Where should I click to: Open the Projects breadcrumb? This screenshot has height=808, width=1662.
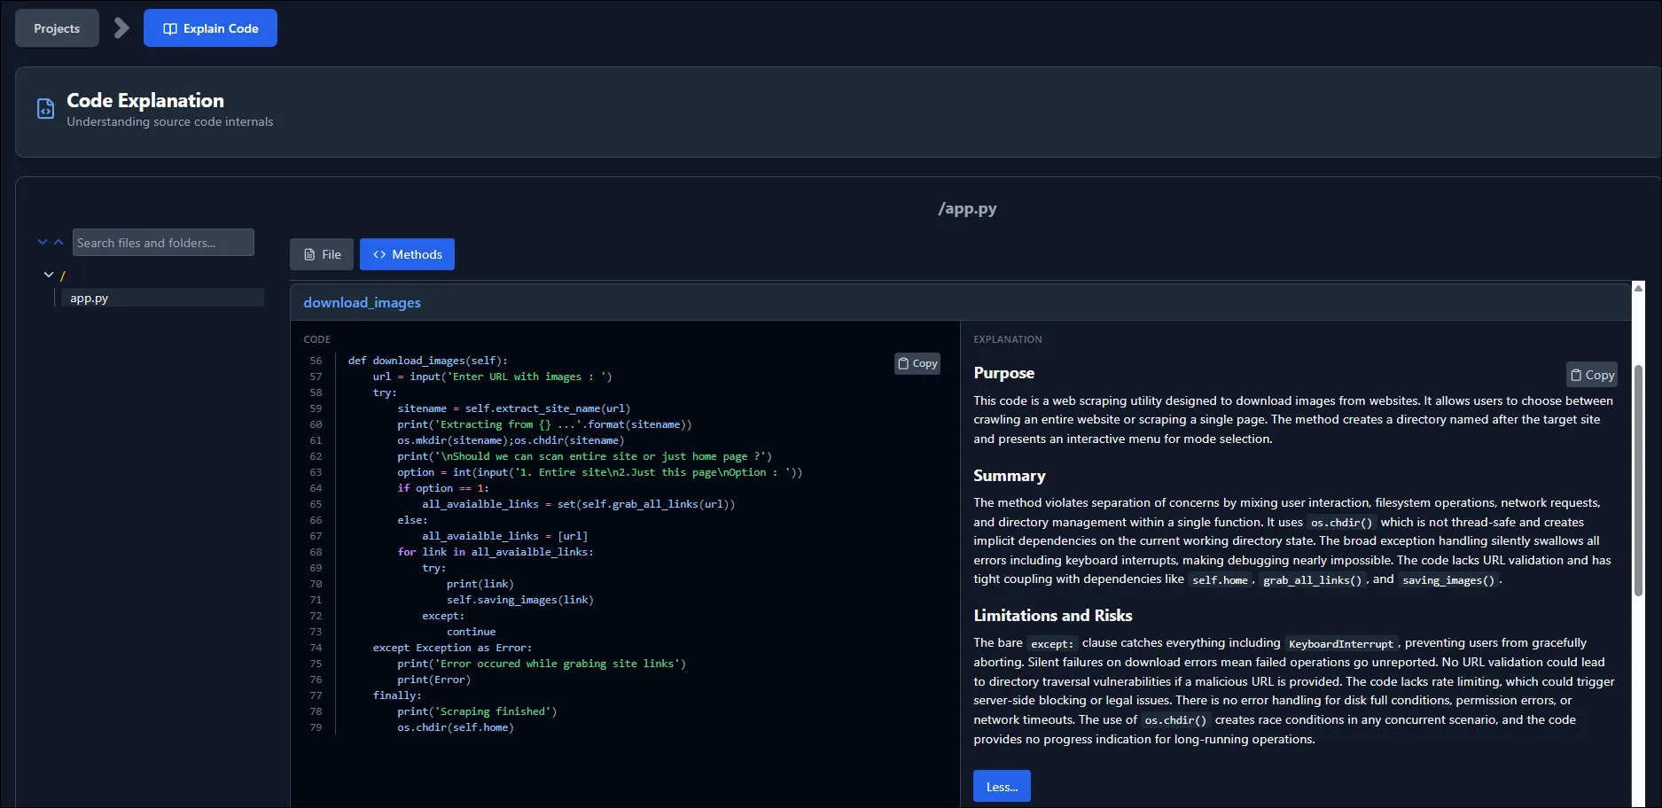coord(57,28)
